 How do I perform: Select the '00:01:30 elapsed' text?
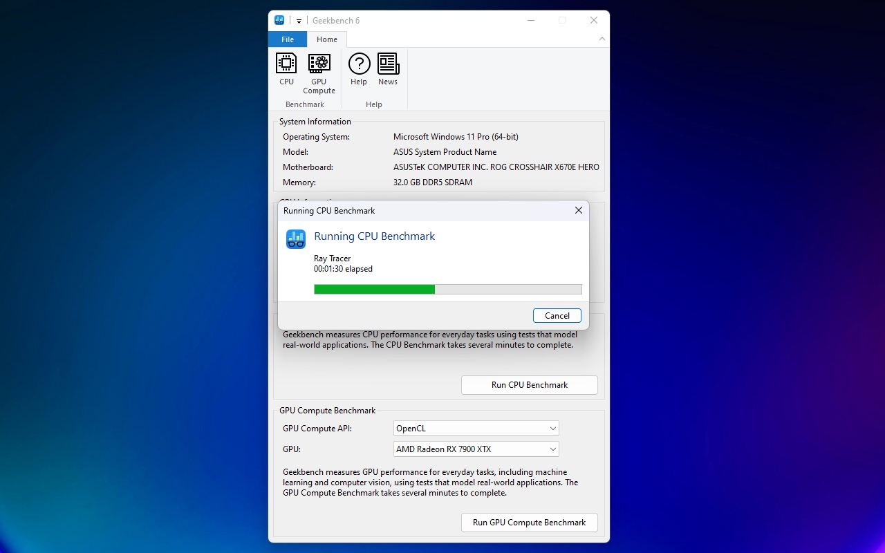[x=343, y=269]
